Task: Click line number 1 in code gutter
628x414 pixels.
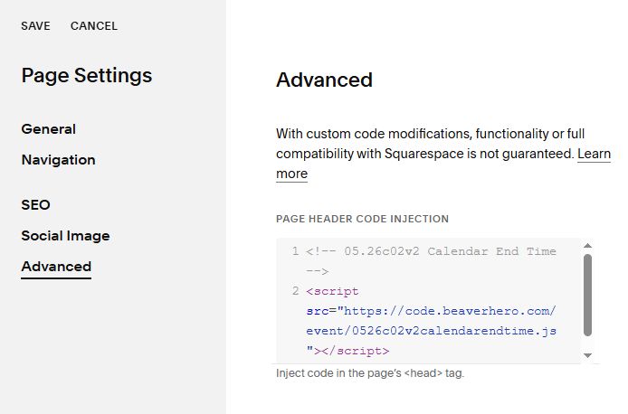Action: click(295, 251)
